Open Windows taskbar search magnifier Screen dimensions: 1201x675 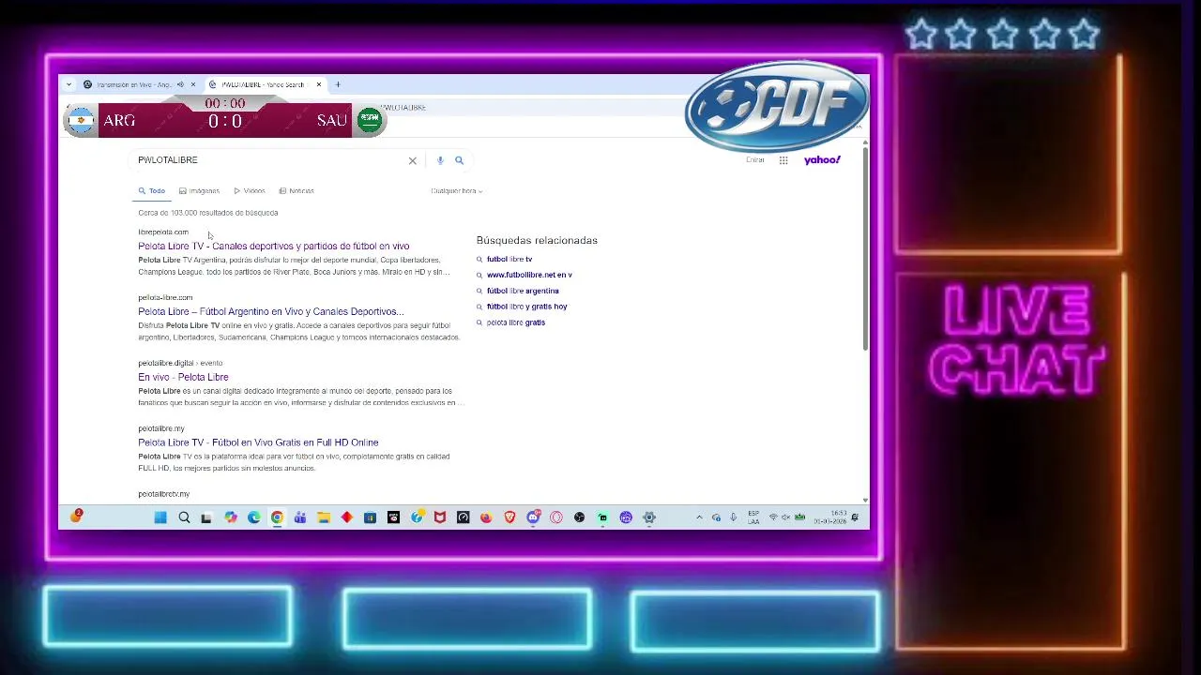(184, 517)
